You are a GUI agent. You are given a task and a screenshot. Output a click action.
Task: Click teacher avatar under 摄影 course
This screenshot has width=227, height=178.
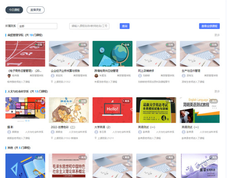(x=9, y=132)
